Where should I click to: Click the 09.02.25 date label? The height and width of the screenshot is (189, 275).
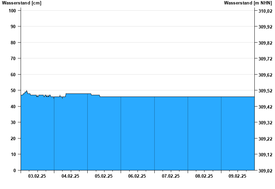(238, 176)
